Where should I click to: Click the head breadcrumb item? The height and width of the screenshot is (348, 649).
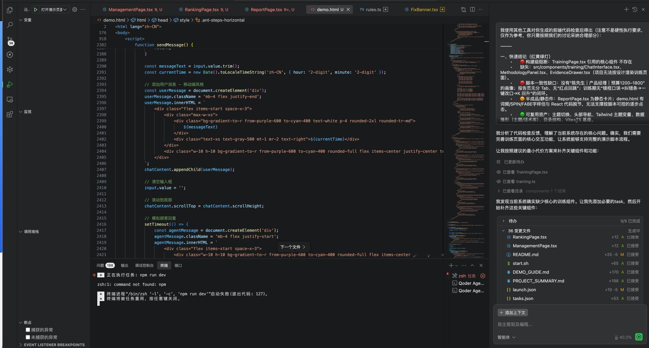160,20
